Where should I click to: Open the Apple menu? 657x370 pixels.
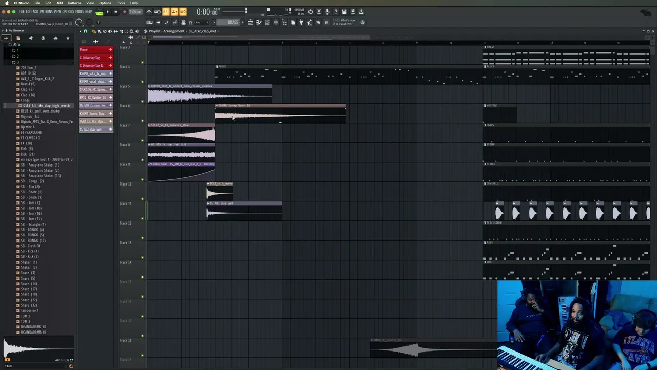click(x=7, y=3)
